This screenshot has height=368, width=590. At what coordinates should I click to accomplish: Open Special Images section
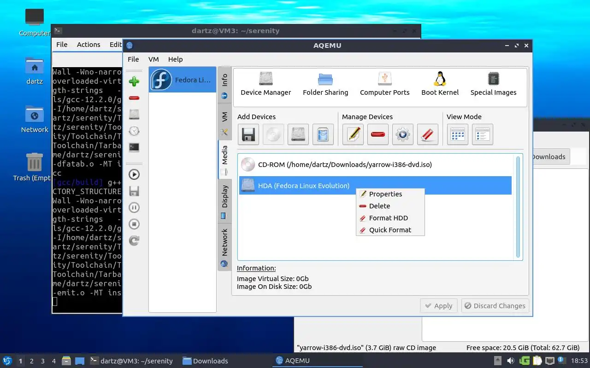[x=493, y=84]
